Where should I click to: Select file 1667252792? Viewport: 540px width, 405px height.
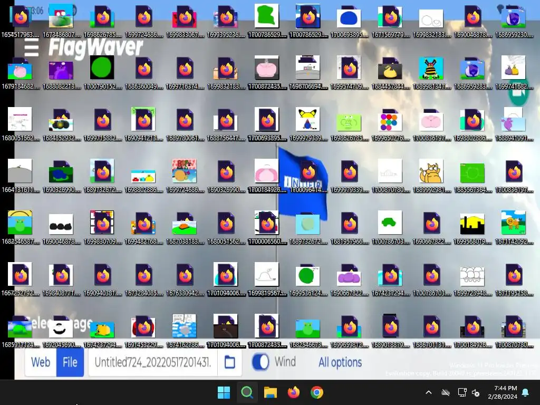[21, 279]
